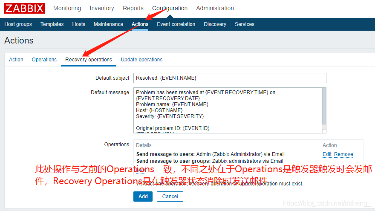Click the Actions page heading
Viewport: 375px width, 211px height.
click(x=19, y=40)
